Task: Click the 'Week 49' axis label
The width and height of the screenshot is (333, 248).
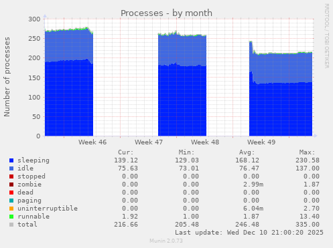Action: pos(261,142)
